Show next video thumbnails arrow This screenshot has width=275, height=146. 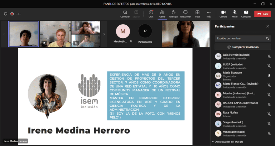pos(104,34)
